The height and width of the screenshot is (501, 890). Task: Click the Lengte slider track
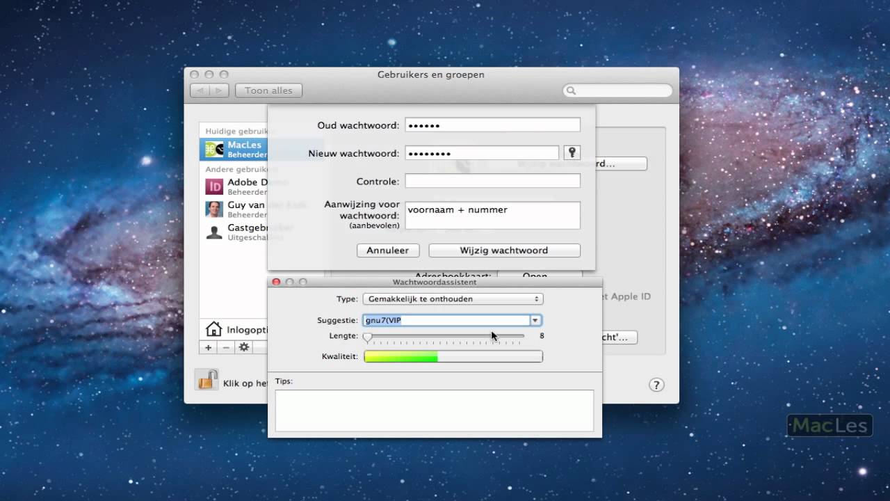click(x=445, y=336)
